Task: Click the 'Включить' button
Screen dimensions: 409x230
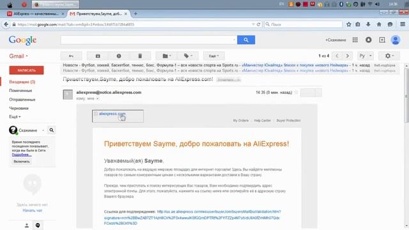Action: [x=22, y=162]
